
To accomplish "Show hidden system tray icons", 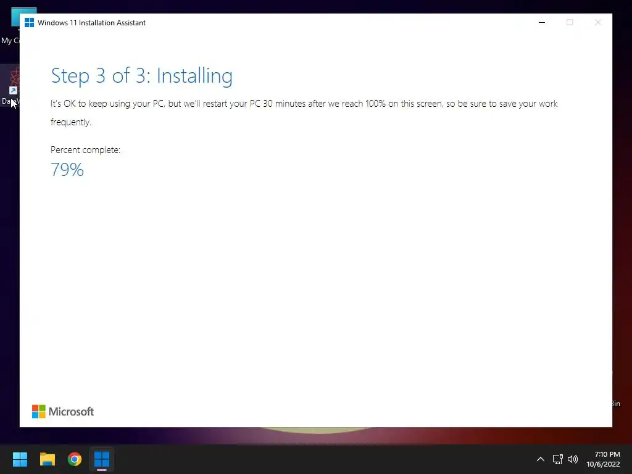I will [x=541, y=459].
